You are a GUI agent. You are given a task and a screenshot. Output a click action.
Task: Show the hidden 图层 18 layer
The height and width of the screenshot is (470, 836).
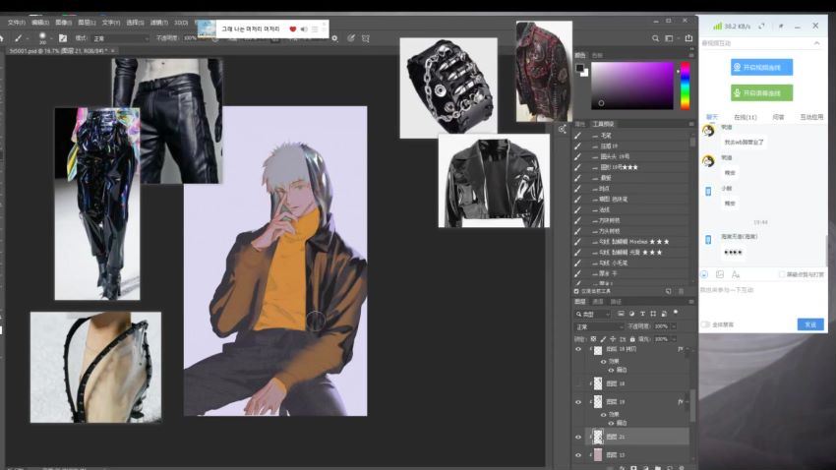[x=578, y=383]
